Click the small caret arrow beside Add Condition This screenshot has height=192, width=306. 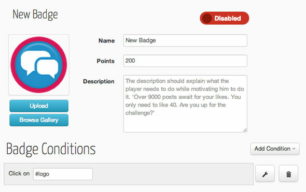(294, 149)
